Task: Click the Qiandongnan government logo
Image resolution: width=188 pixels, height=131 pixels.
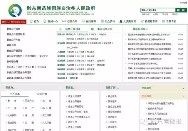Action: (15, 10)
